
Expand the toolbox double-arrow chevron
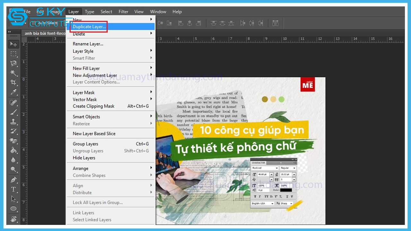(x=10, y=32)
